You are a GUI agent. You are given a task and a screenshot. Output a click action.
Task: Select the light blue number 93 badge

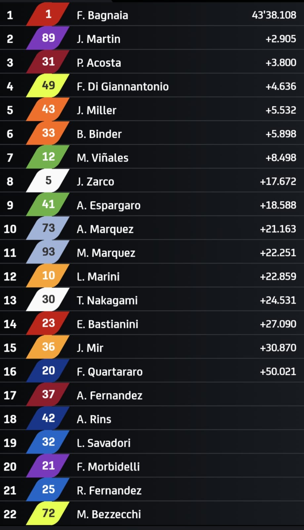[48, 252]
